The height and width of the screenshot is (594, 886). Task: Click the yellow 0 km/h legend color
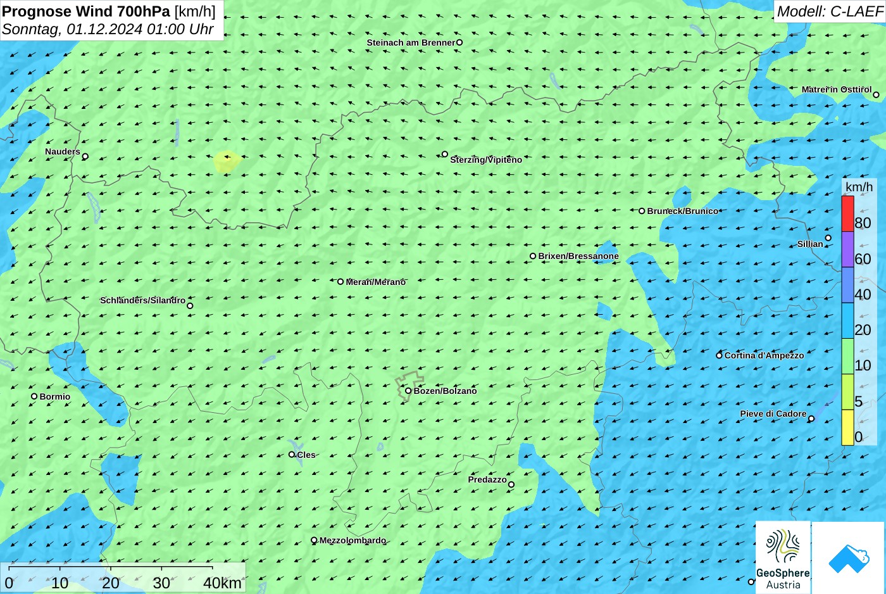click(847, 427)
